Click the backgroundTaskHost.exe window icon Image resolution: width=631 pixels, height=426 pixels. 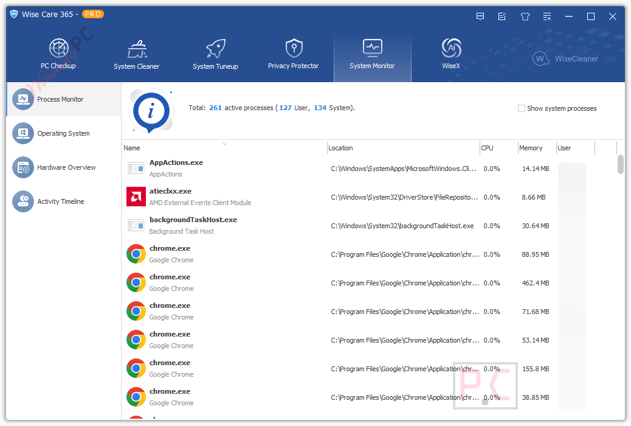click(x=136, y=225)
